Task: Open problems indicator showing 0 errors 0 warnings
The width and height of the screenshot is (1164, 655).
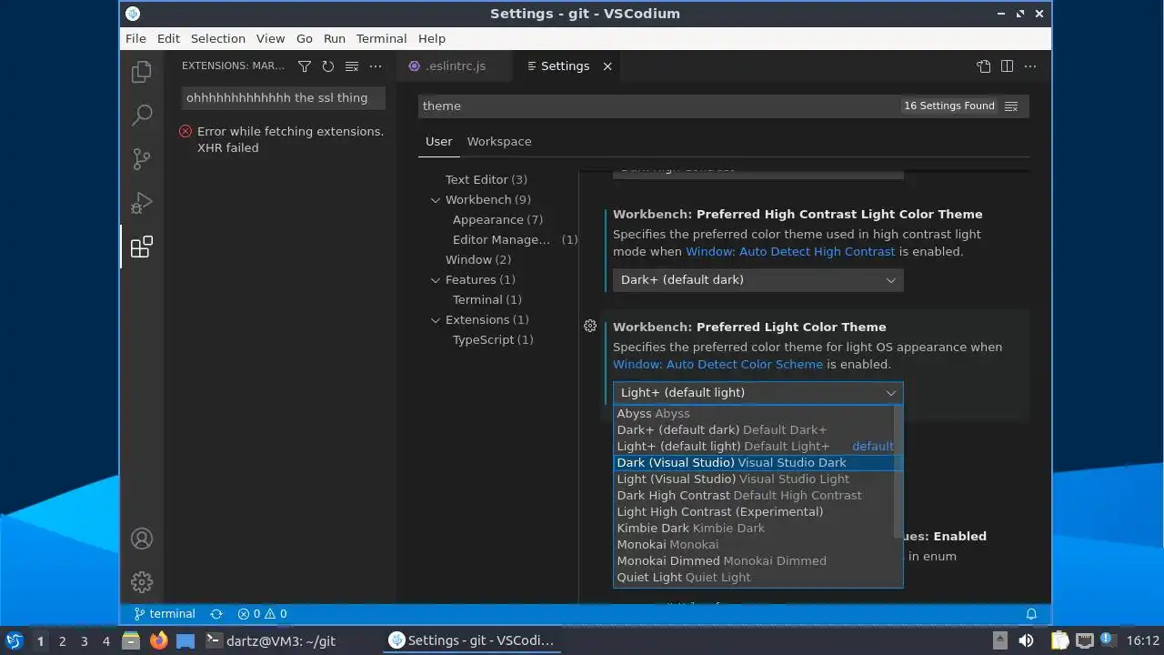Action: [262, 614]
